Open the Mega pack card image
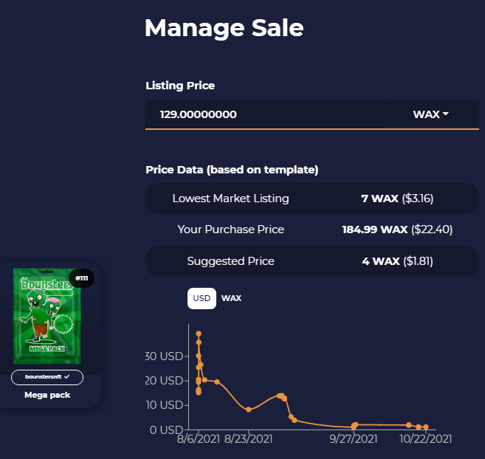This screenshot has width=485, height=459. point(47,316)
